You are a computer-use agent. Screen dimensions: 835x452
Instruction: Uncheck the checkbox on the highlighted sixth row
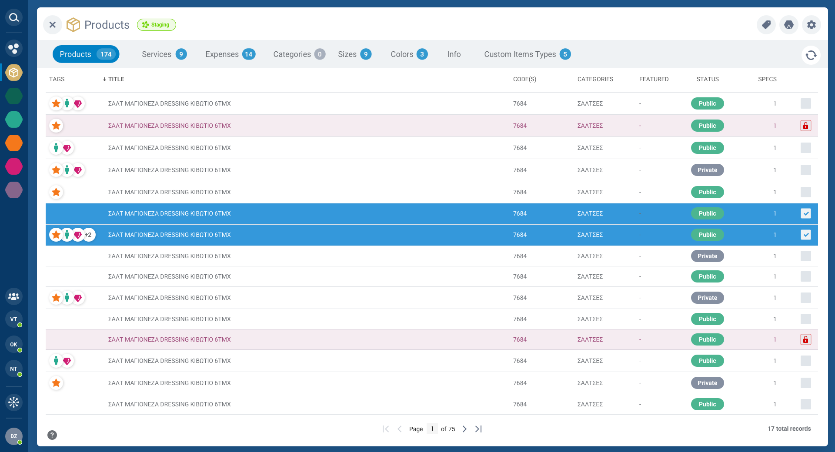tap(806, 213)
